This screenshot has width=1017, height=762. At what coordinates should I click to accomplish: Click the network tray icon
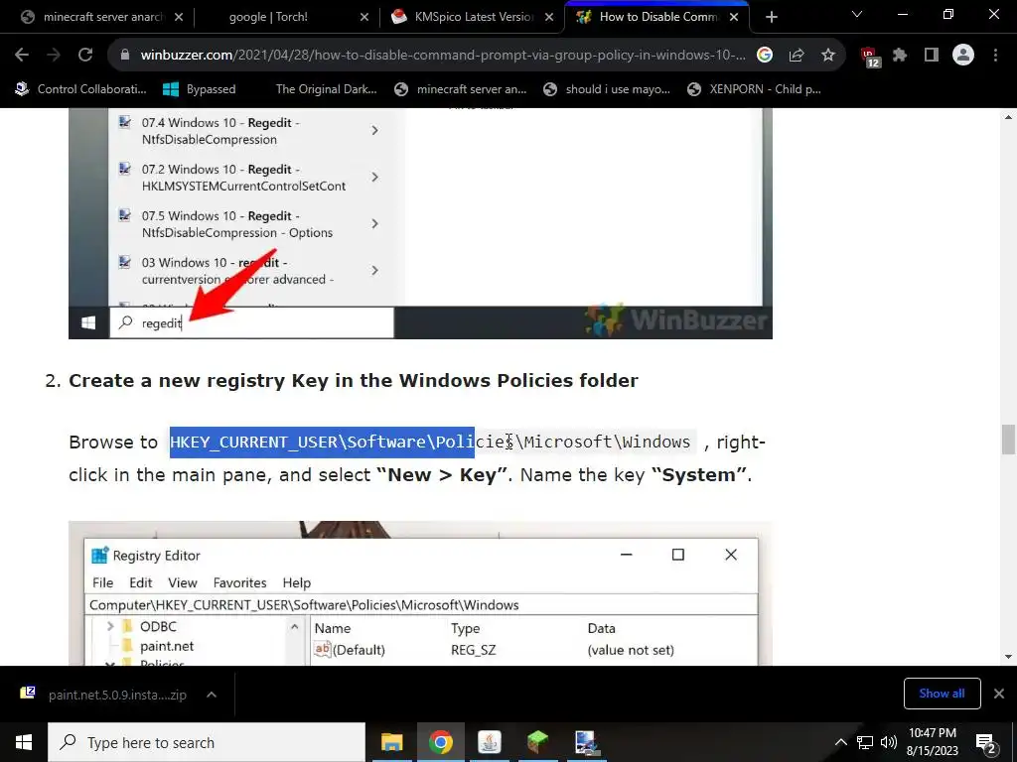(x=865, y=742)
